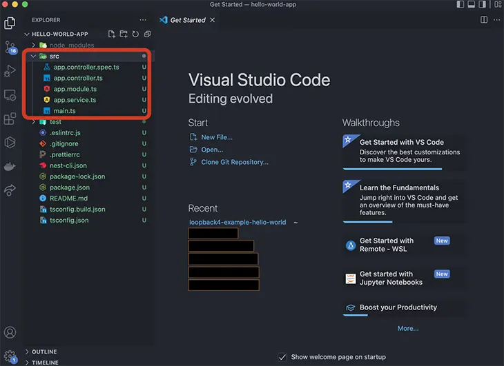Open Get Started with VS Code walkthrough
Screen dimensions: 504x366
point(404,152)
